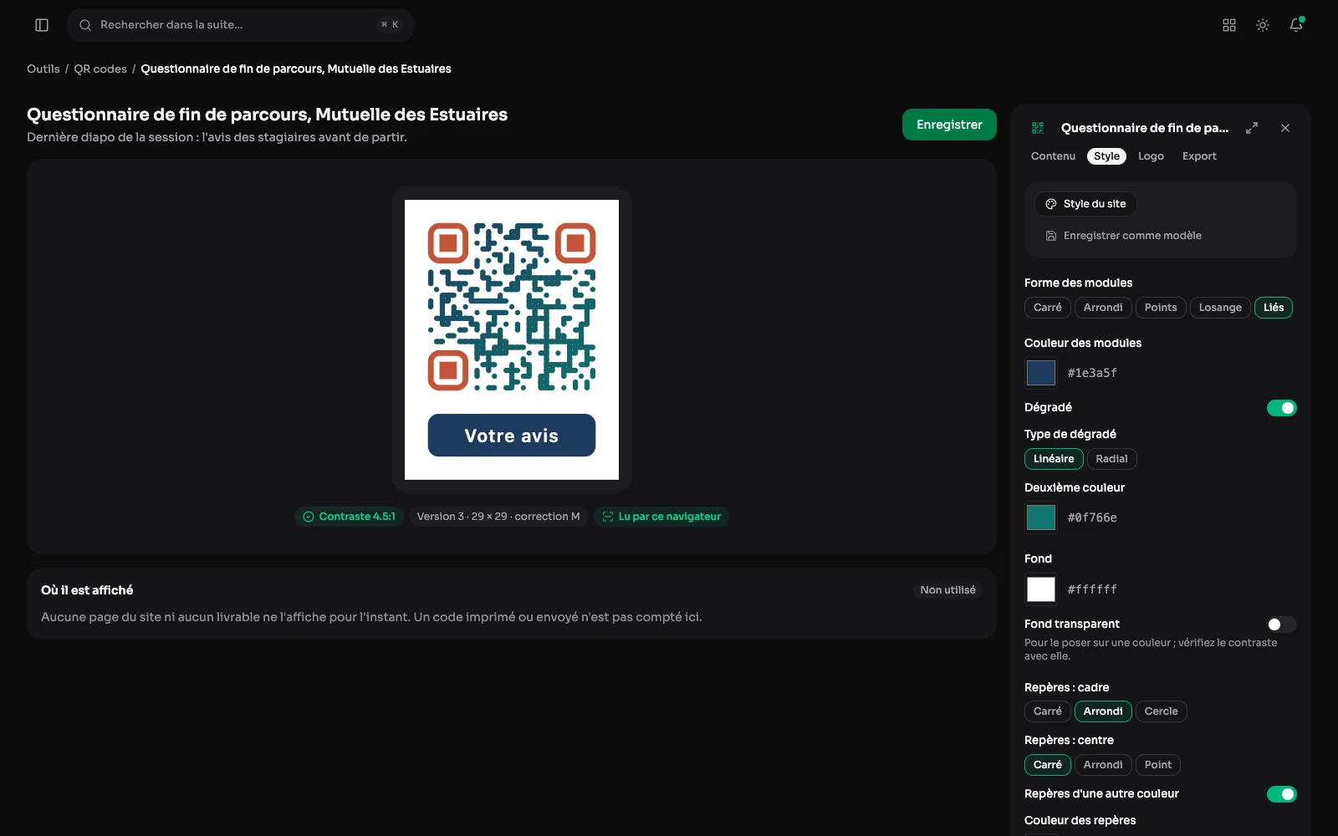
Task: Apply Style du site
Action: click(1085, 204)
